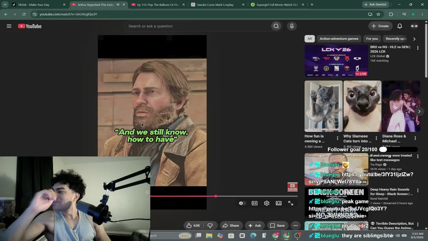Open Microsoft Store from the taskbar

point(231,236)
